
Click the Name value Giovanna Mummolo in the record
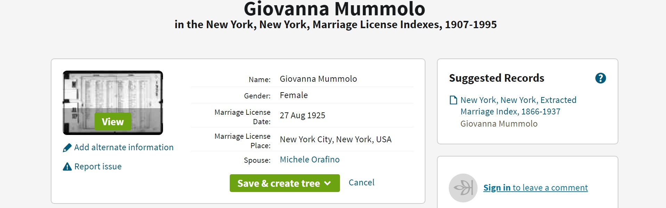point(318,79)
